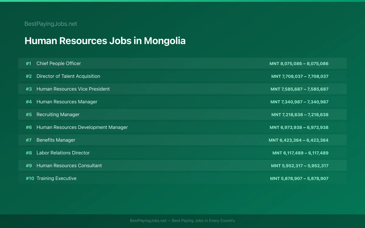
Task: Select the Chief People Officer job title
Action: pyautogui.click(x=59, y=63)
